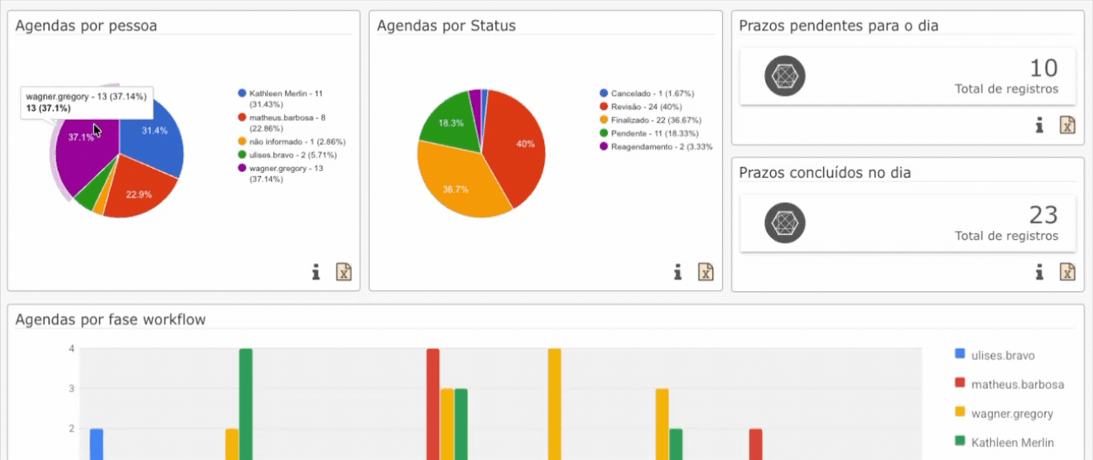
Task: Click green 18.3% slice in status chart
Action: coord(451,124)
